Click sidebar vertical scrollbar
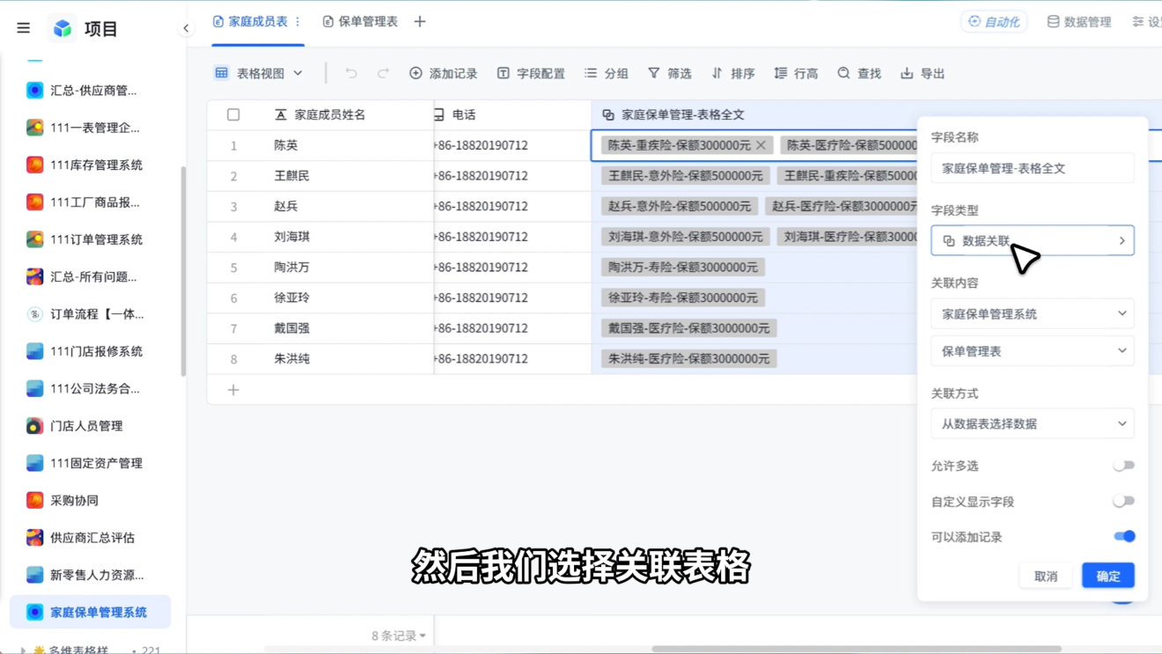1162x654 pixels. coord(183,271)
